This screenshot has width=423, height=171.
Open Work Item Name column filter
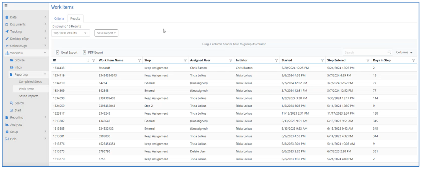pyautogui.click(x=140, y=61)
